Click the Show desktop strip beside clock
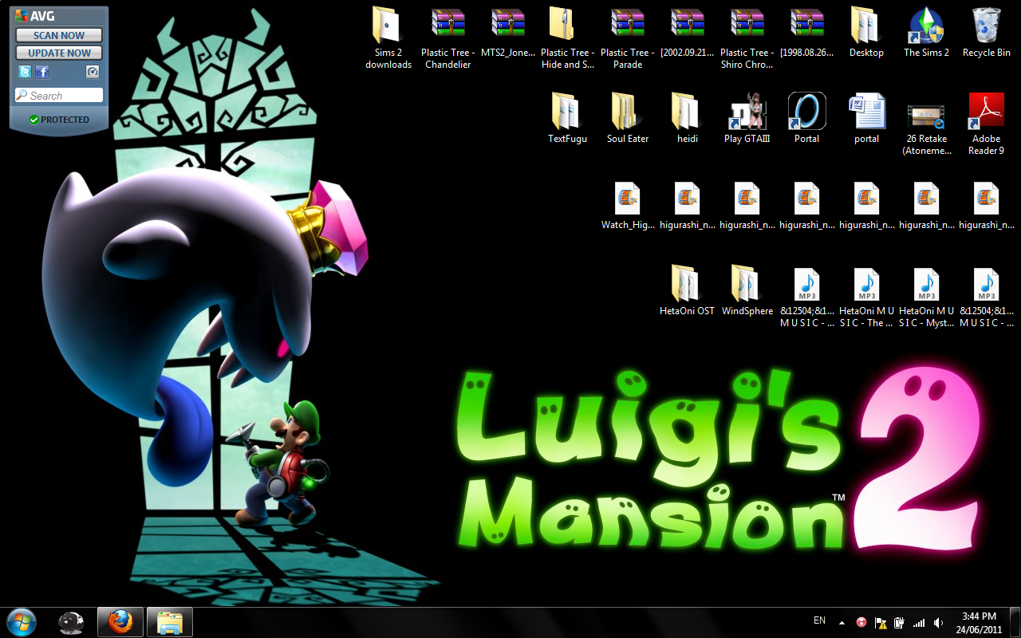1021x638 pixels. (x=1015, y=622)
